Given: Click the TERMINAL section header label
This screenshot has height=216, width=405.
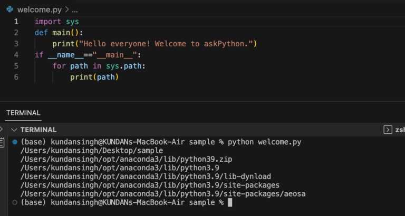Looking at the screenshot, I should pyautogui.click(x=38, y=130).
